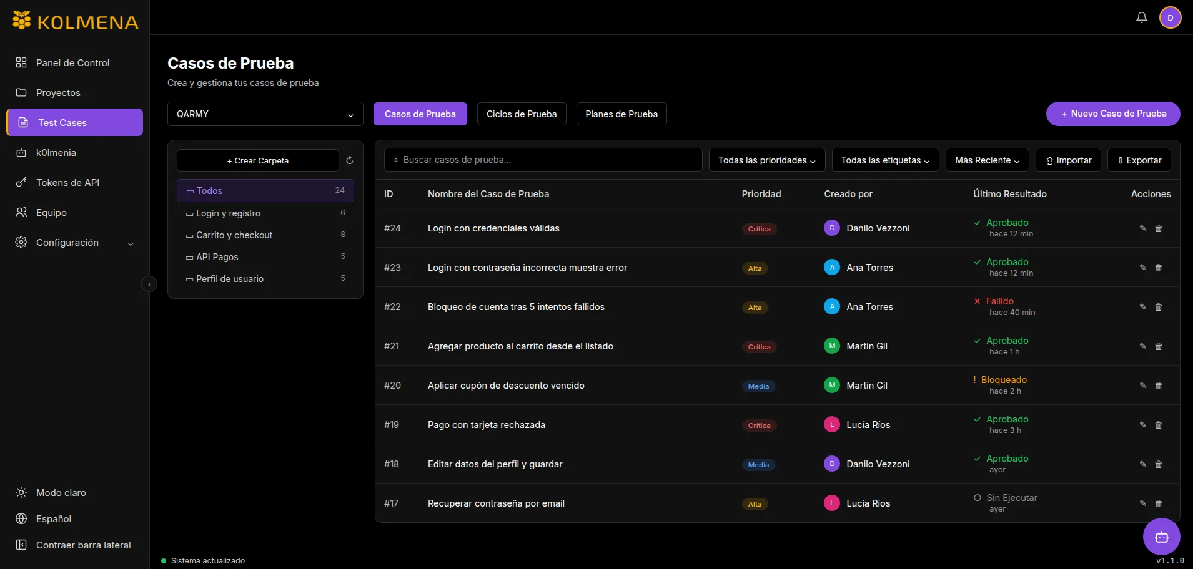Open the QARMY project dropdown

(265, 114)
